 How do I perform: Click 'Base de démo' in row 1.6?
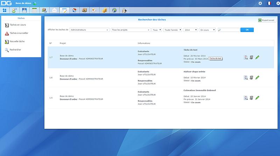[66, 76]
